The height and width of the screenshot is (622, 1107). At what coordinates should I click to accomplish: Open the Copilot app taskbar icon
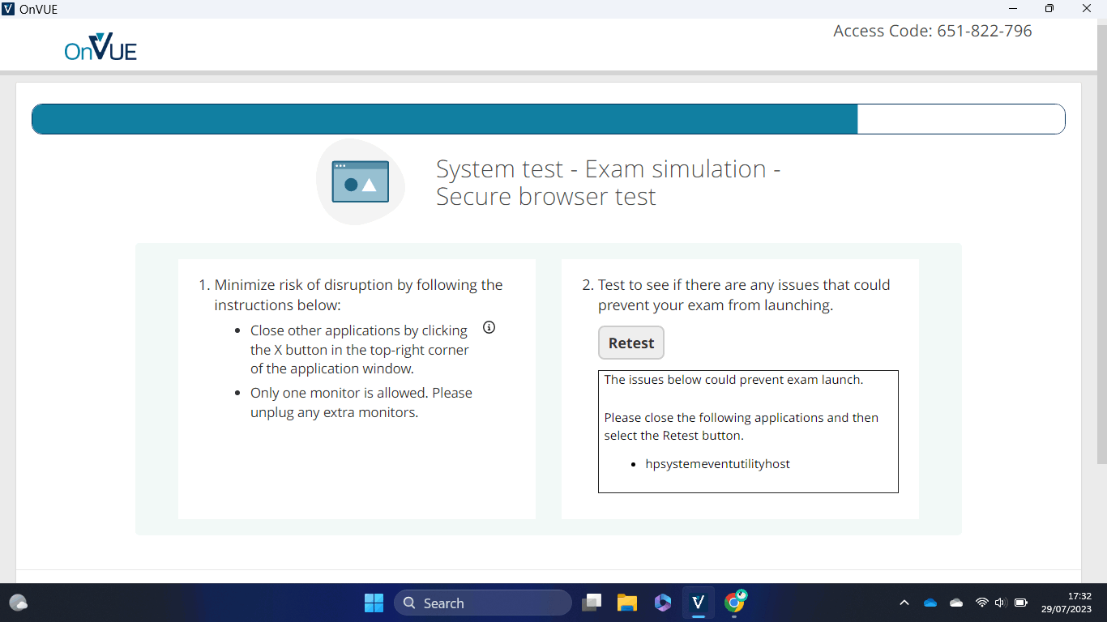[663, 603]
